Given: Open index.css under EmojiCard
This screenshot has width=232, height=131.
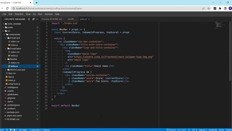Looking at the screenshot, I should (x=15, y=41).
